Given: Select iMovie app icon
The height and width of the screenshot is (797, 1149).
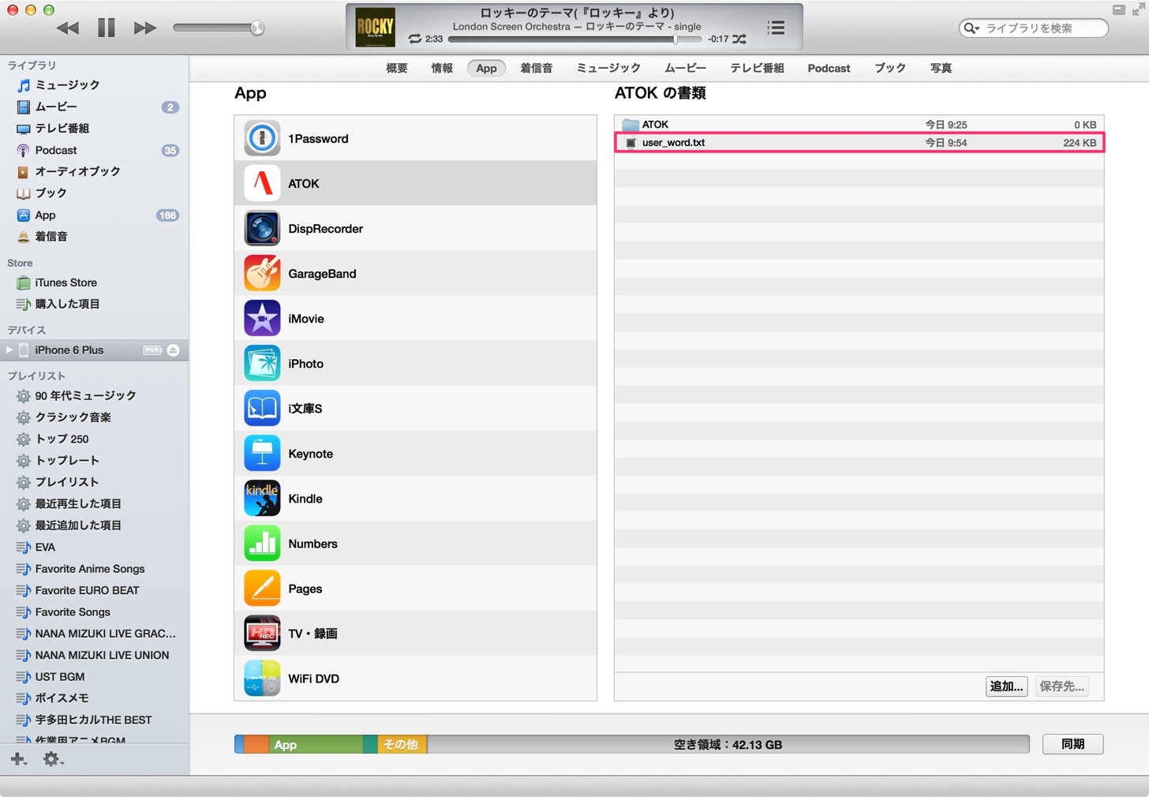Looking at the screenshot, I should 262,318.
